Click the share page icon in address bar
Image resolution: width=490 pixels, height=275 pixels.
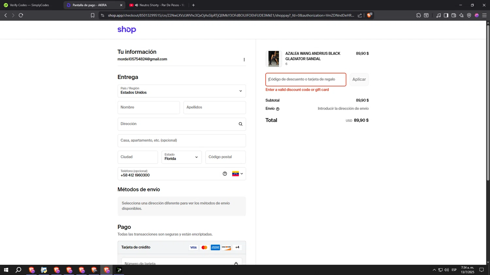(x=360, y=15)
